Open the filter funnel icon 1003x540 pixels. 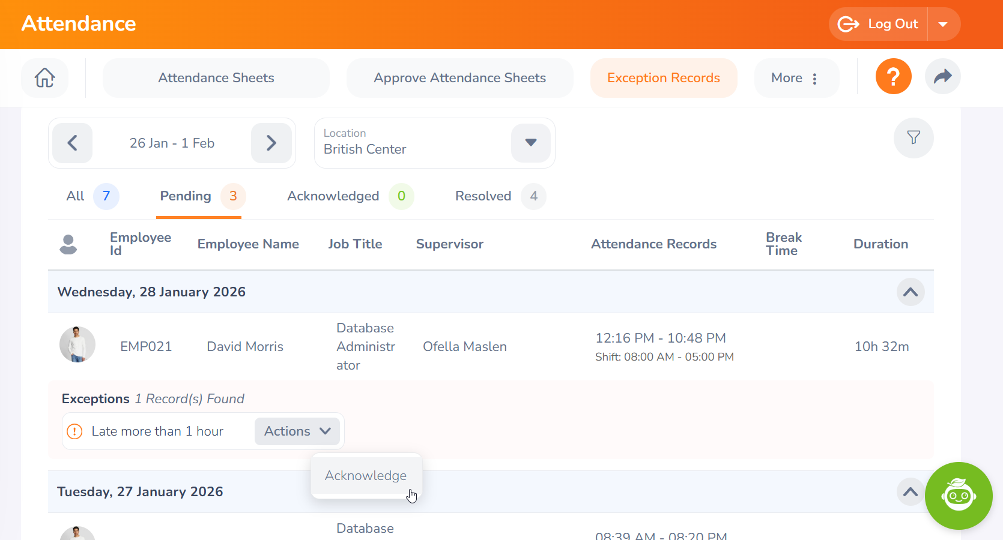(x=913, y=138)
